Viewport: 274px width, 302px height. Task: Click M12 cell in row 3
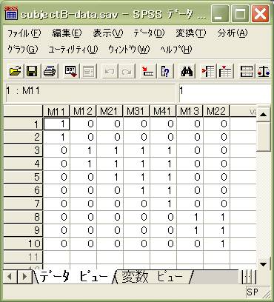pos(83,150)
